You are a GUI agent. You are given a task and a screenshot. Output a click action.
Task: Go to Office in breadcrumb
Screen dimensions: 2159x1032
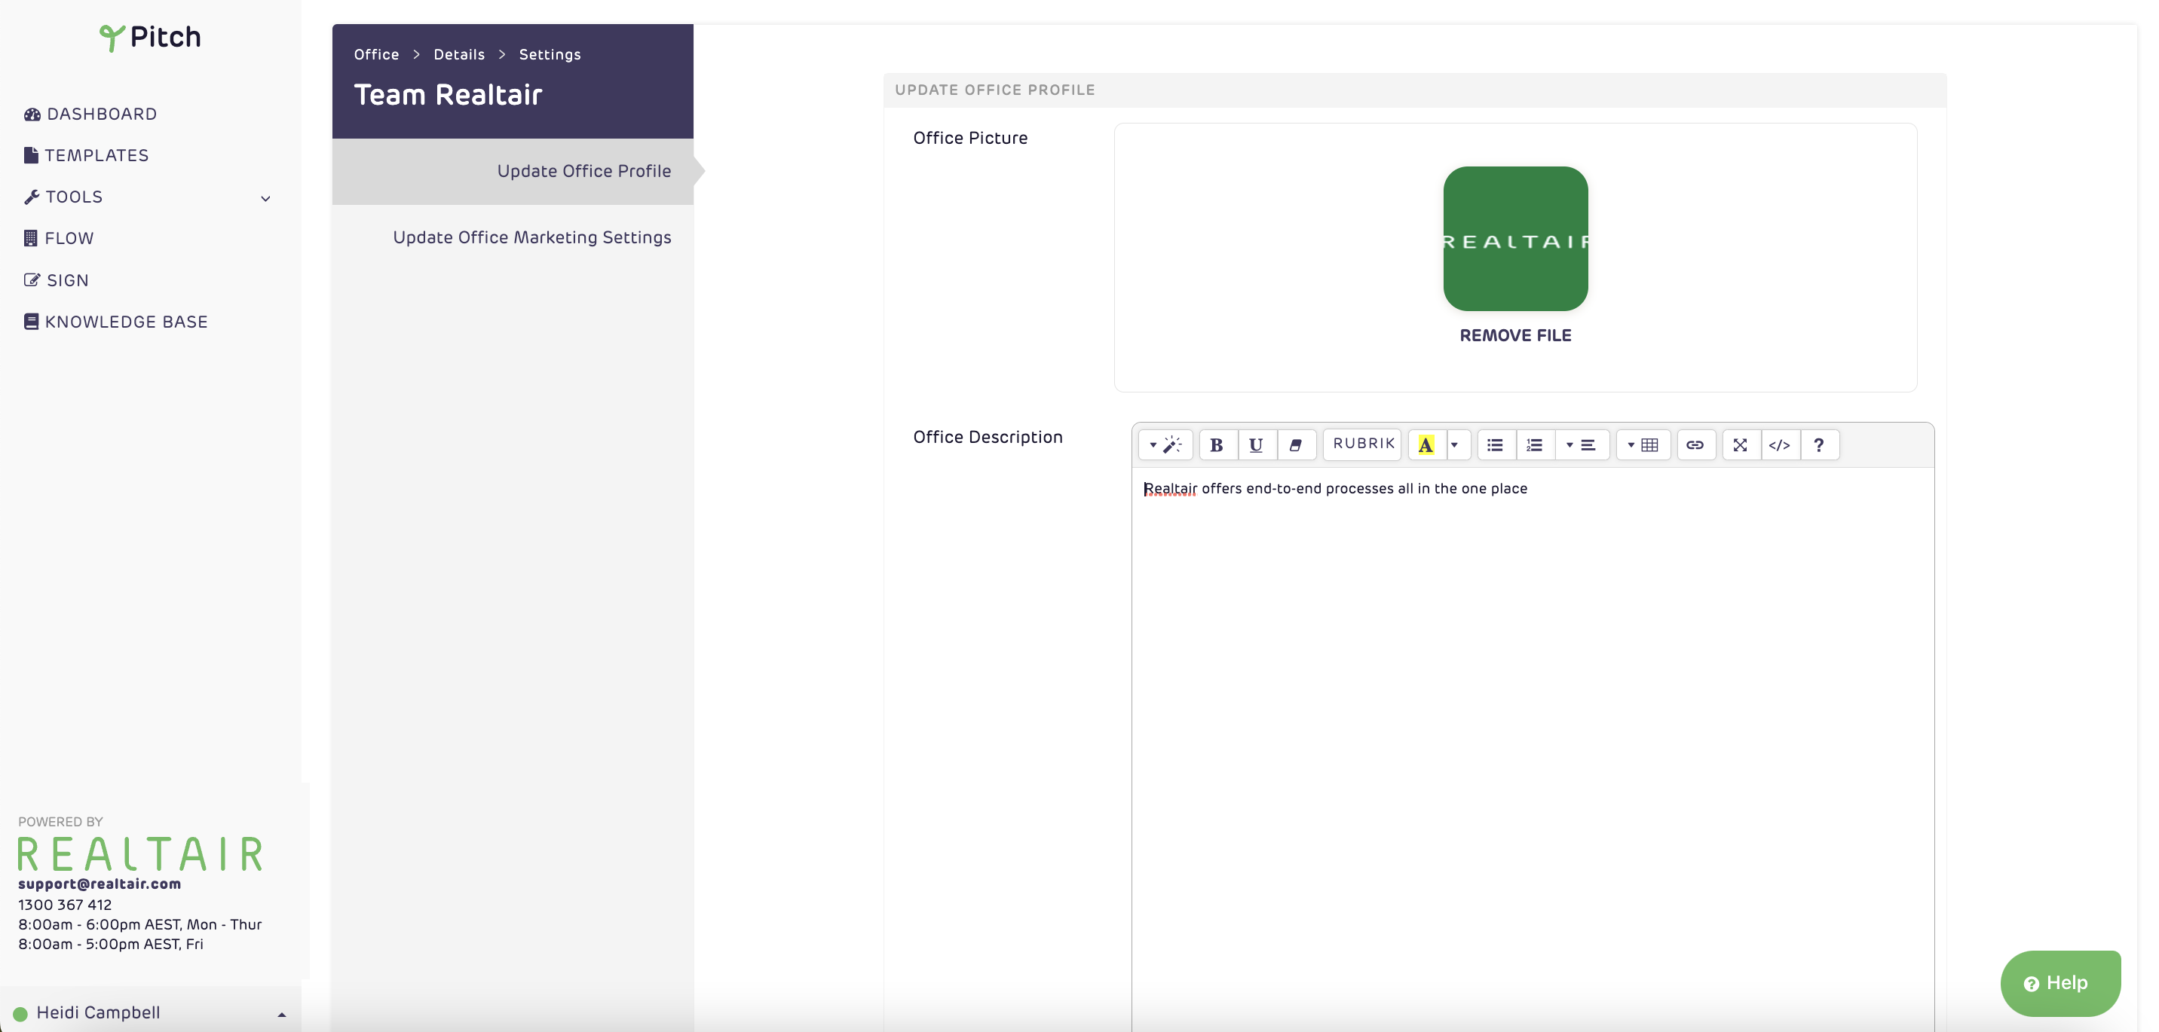point(376,54)
